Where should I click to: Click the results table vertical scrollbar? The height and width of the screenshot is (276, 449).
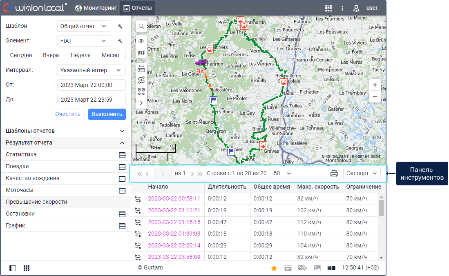pyautogui.click(x=382, y=208)
